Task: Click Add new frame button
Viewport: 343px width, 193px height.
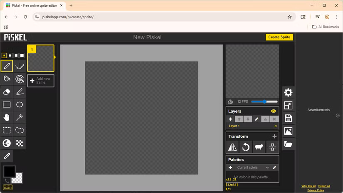Action: click(41, 81)
